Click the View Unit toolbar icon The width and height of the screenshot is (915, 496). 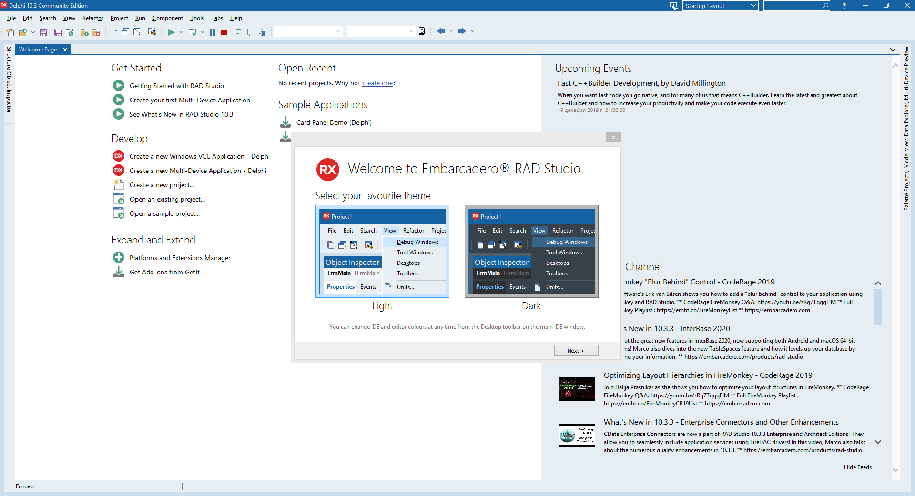click(x=114, y=31)
